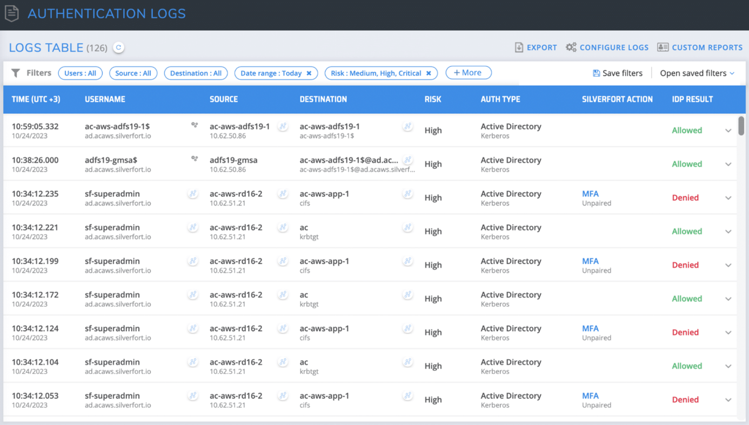Sort by TIME (UTC +3) column
The height and width of the screenshot is (425, 749).
click(36, 99)
